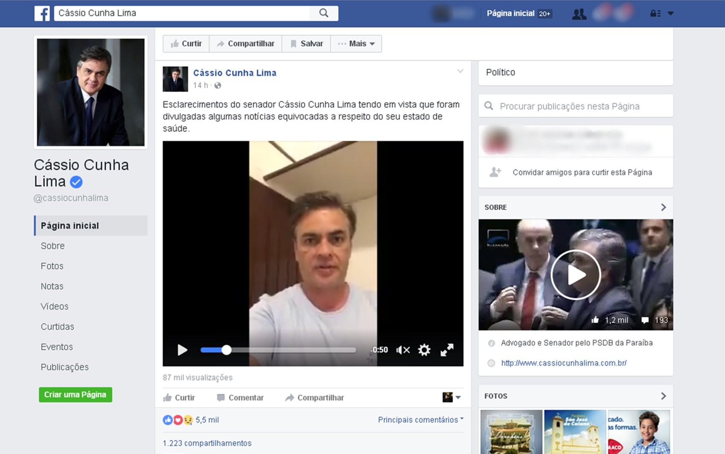
Task: Click the Criar uma Página button
Action: 75,394
